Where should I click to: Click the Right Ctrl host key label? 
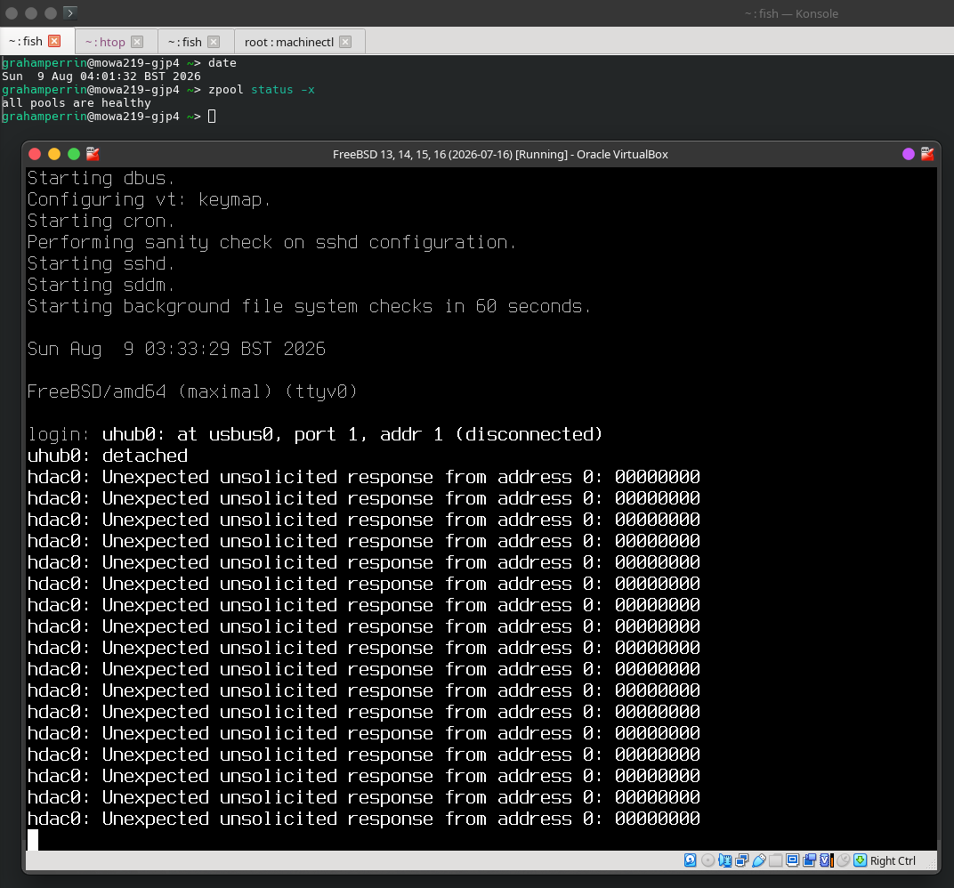893,860
